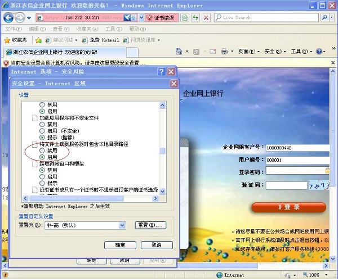Open the 工具 menu in menu bar
The width and height of the screenshot is (338, 279).
tap(114, 29)
